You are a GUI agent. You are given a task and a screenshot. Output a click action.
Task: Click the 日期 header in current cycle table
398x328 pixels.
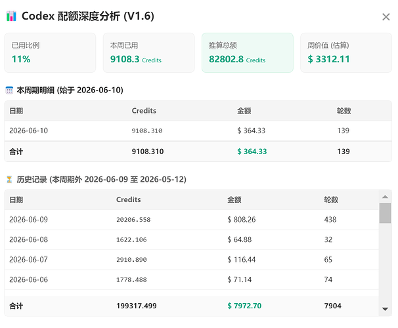[16, 111]
